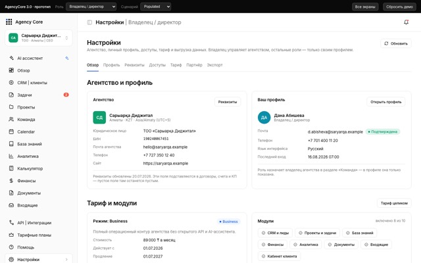Screen dimensions: 421x263
Task: Click the price 89 000 ₸ в месяц
Action: [x=159, y=240]
